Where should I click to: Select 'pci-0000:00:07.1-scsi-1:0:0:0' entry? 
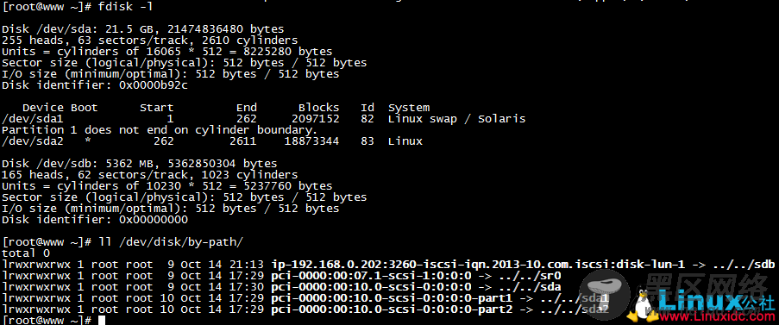coord(371,276)
